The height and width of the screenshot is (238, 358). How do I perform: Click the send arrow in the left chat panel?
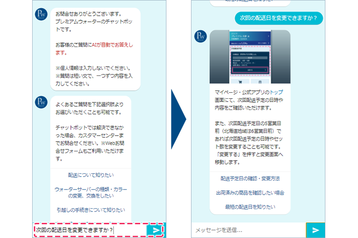pyautogui.click(x=156, y=230)
